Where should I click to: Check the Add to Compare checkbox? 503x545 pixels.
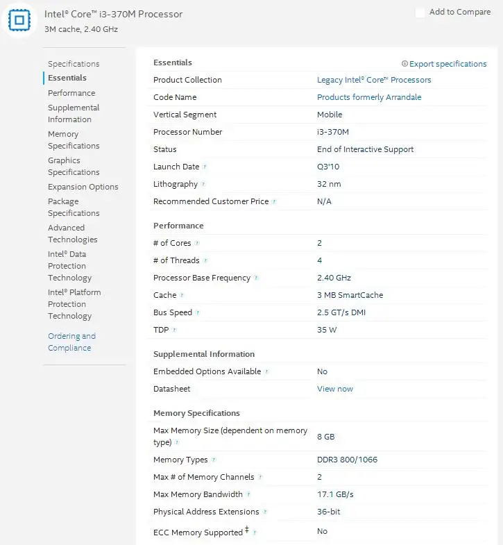420,13
